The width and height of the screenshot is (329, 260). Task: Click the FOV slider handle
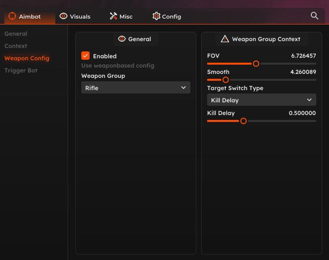[256, 64]
